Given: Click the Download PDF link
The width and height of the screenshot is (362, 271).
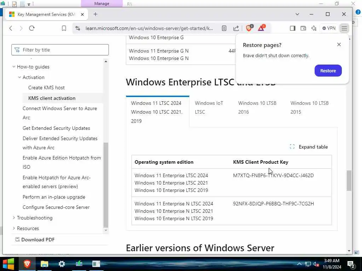Looking at the screenshot, I should tap(35, 240).
